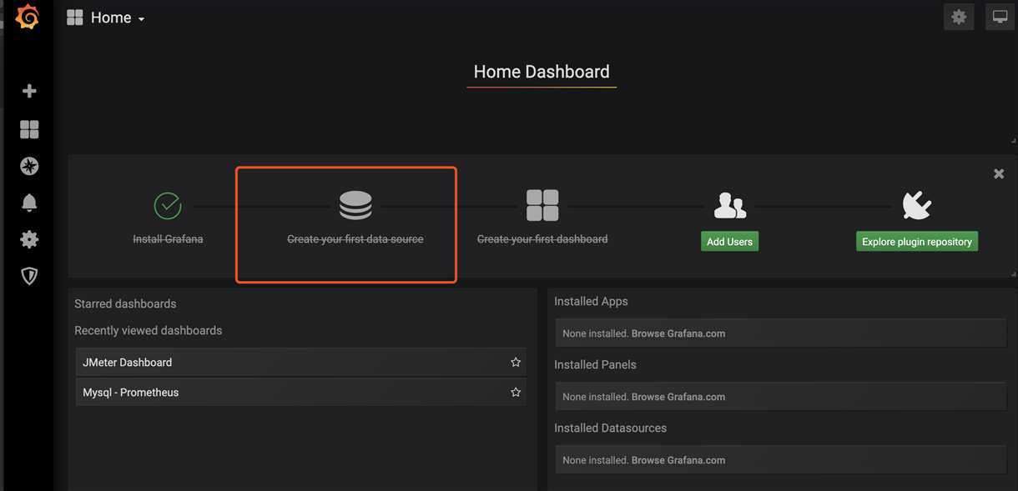This screenshot has width=1018, height=491.
Task: Click the plugin plug icon
Action: [917, 205]
